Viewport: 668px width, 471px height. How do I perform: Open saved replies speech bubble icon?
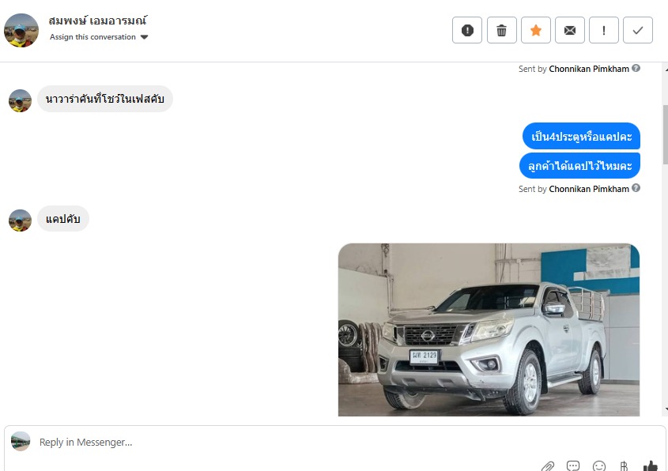[573, 466]
